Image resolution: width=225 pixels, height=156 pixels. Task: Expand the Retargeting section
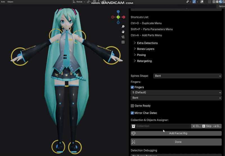pos(143,61)
